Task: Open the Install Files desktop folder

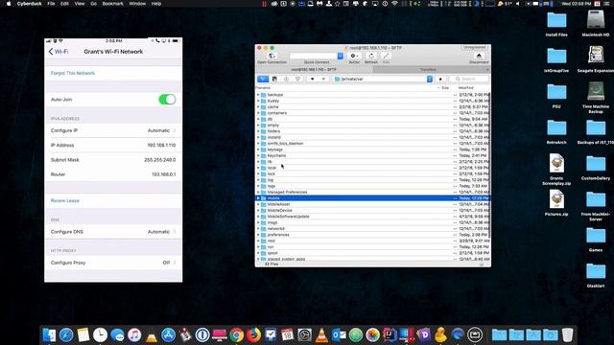Action: 556,24
